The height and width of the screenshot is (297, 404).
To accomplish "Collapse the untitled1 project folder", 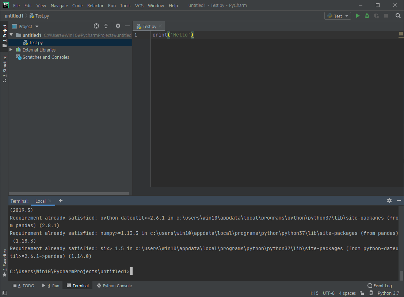I will click(11, 35).
